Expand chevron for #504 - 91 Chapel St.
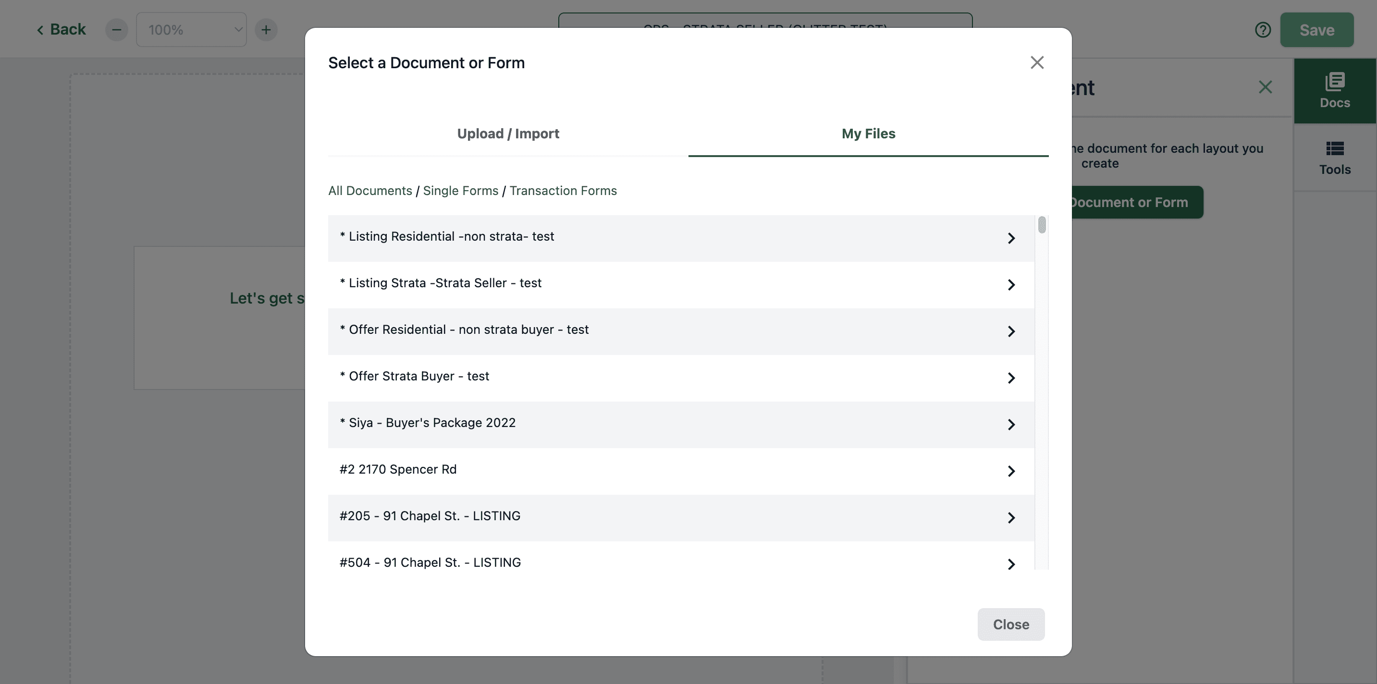The image size is (1377, 684). click(1011, 564)
